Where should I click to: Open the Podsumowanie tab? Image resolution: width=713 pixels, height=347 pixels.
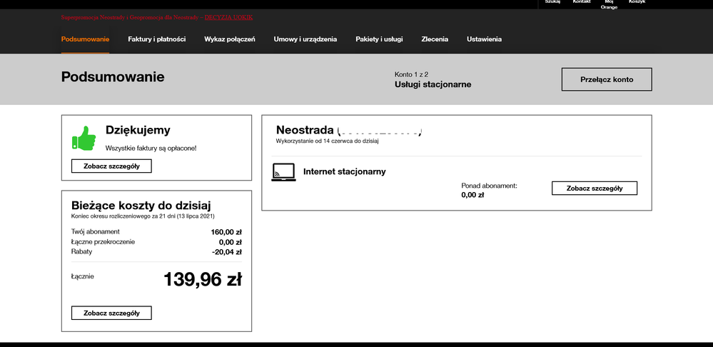point(85,39)
